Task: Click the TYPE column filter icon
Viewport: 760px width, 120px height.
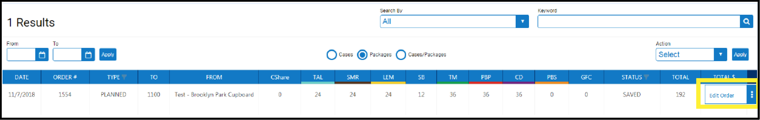Action: 124,77
